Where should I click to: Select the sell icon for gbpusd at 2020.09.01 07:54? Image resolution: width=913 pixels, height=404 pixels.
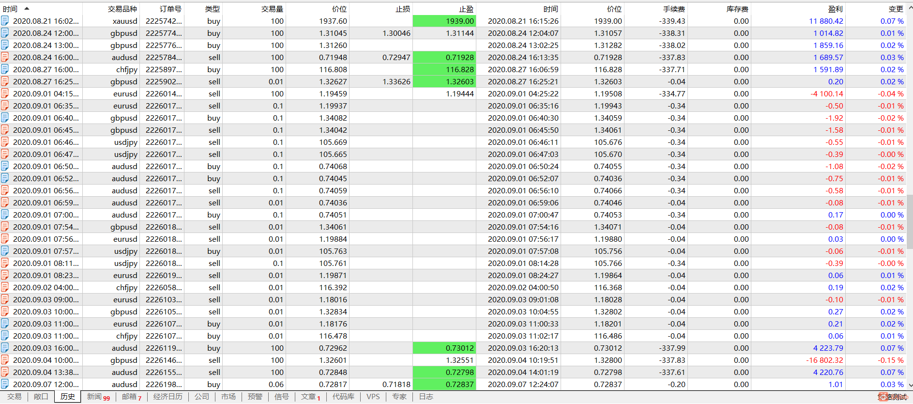pos(5,227)
